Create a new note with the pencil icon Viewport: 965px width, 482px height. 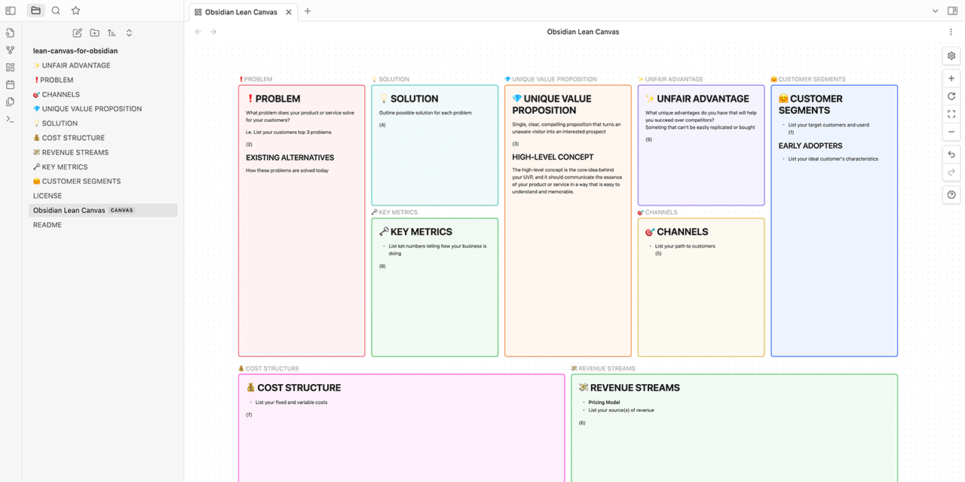(x=76, y=32)
